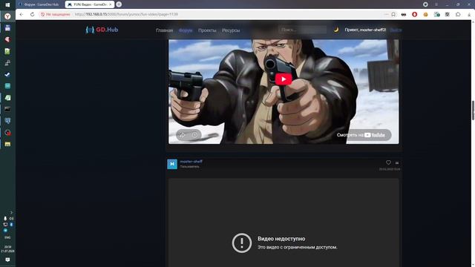Click the watch later clock icon
Screen dimensions: 475x267
point(194,135)
